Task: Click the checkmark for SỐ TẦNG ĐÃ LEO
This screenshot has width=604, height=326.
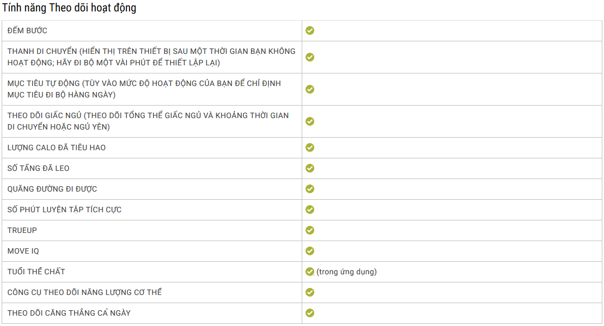Action: [x=310, y=168]
